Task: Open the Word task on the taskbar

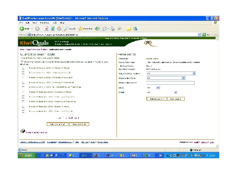Action: coord(112,156)
